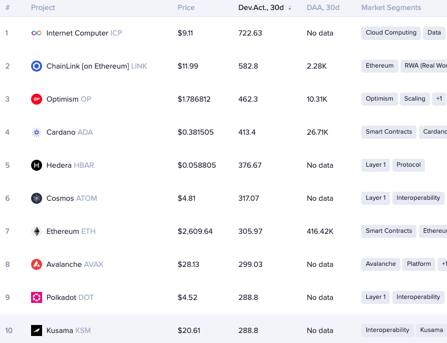Click Ethereum price $2,609.64

click(195, 231)
